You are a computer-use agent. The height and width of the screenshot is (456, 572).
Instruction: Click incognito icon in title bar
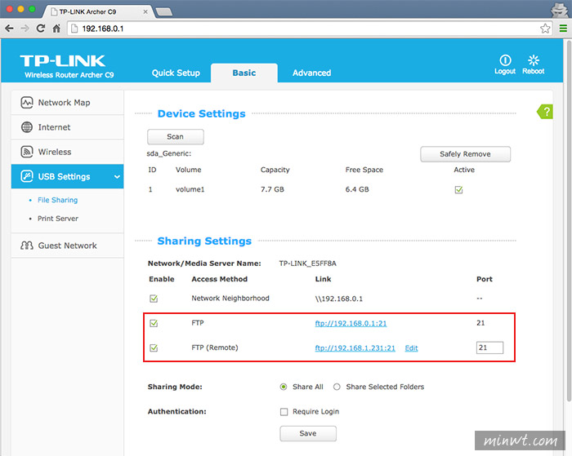click(x=558, y=10)
